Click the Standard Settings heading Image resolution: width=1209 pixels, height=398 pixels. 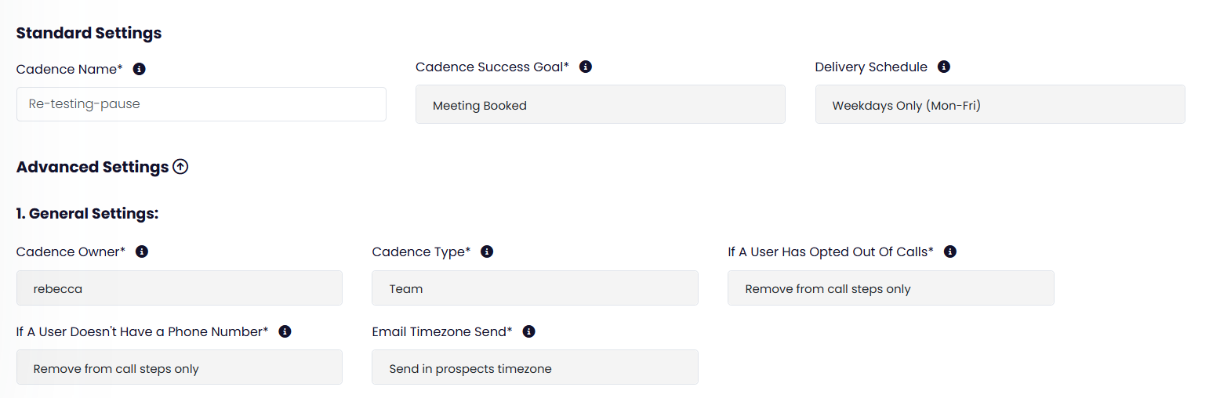point(89,33)
